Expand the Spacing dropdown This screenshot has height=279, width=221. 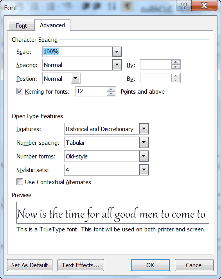click(x=117, y=65)
